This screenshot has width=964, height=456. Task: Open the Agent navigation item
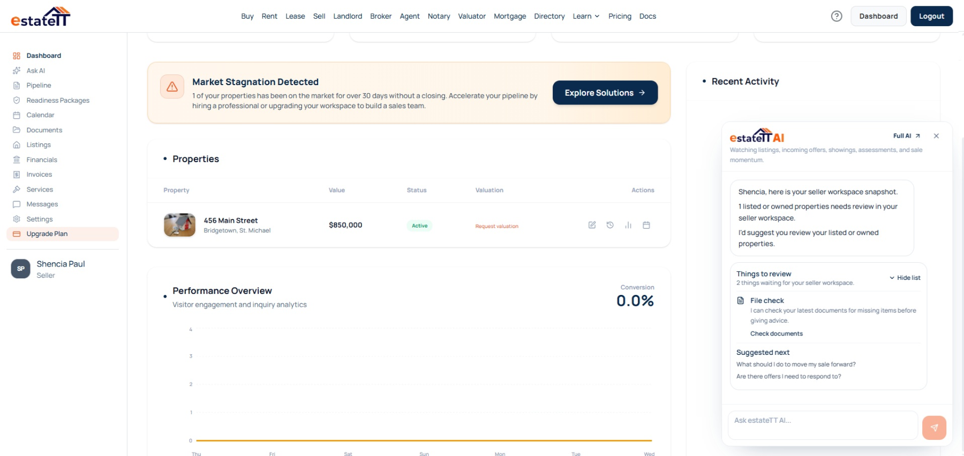pyautogui.click(x=410, y=16)
